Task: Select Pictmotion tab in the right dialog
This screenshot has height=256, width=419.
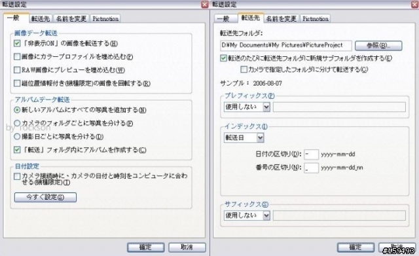Action: coord(316,19)
